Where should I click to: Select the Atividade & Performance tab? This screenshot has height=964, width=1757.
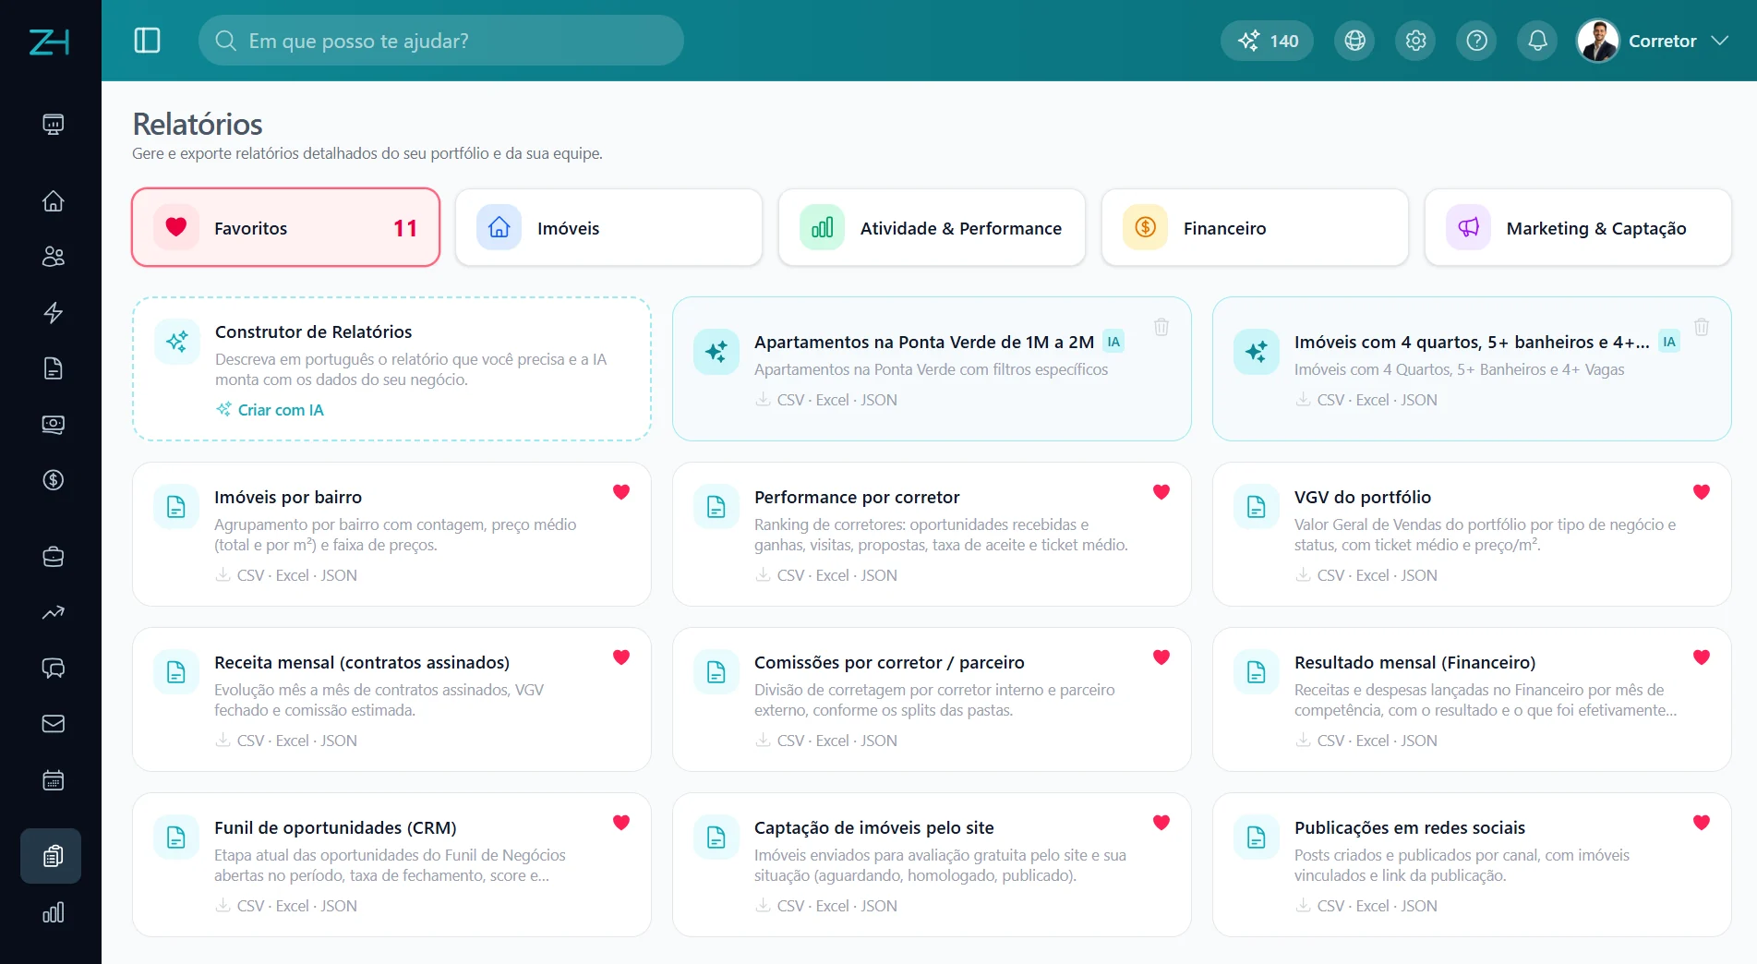[932, 227]
